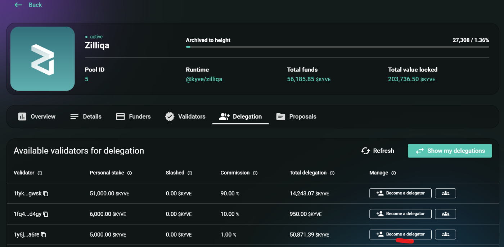Click the 1.00 % commission value

pyautogui.click(x=229, y=235)
